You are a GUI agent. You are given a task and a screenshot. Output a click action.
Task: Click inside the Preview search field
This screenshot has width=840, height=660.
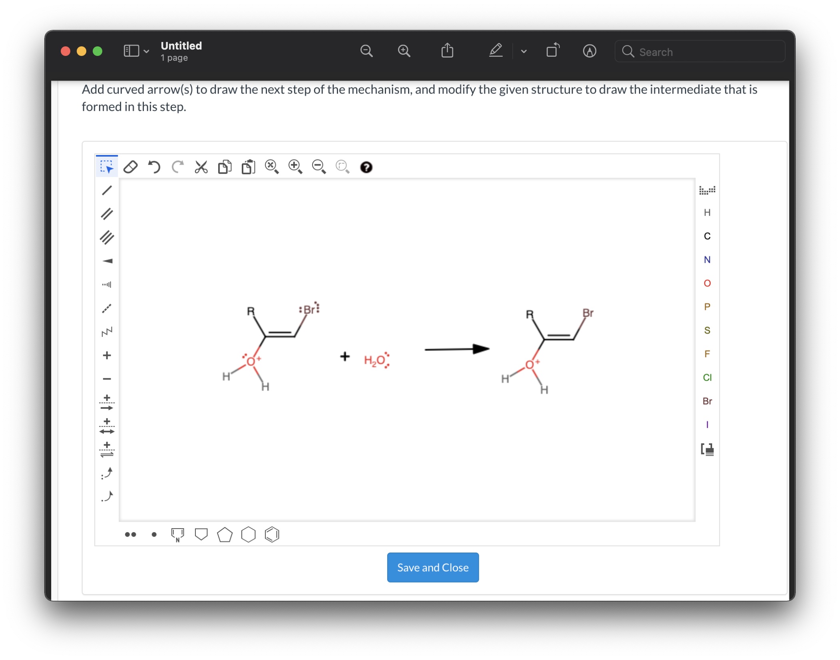coord(699,52)
